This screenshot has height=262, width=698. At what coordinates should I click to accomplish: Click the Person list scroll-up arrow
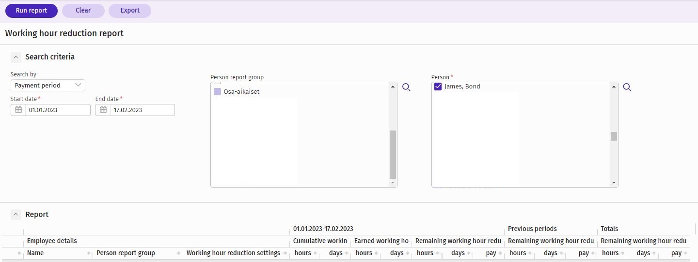(x=614, y=87)
